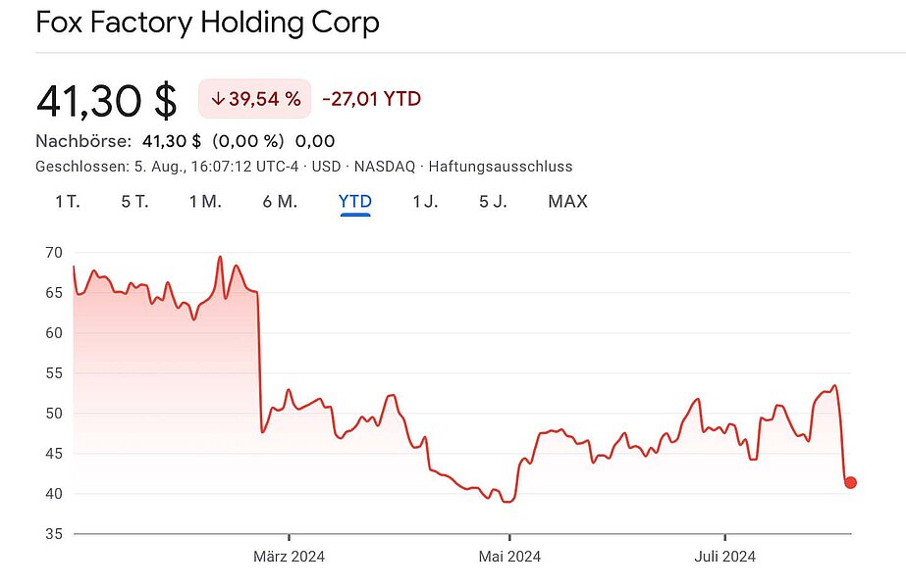Screen dimensions: 906x588
Task: Click the Juli 2024 axis label
Action: (724, 557)
